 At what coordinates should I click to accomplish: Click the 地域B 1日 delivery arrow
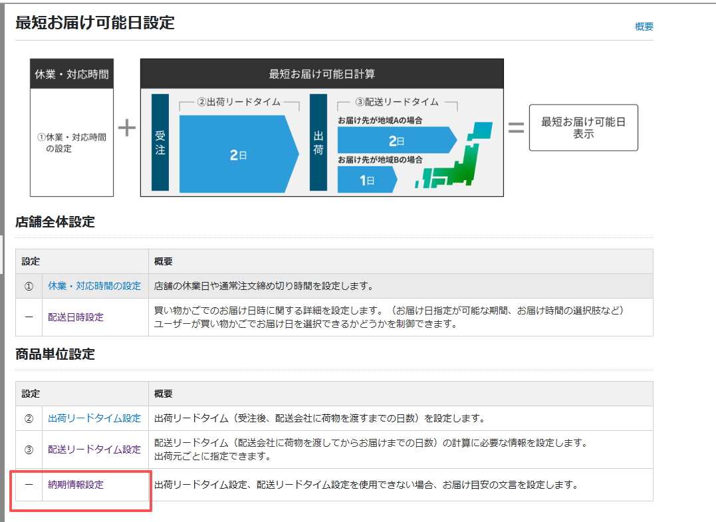pyautogui.click(x=367, y=180)
